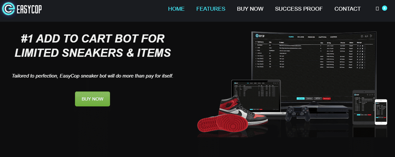Navigate to the CONTACT page
Screen dimensions: 395x157
pos(348,9)
